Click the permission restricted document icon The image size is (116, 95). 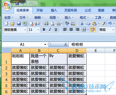(x=32, y=24)
